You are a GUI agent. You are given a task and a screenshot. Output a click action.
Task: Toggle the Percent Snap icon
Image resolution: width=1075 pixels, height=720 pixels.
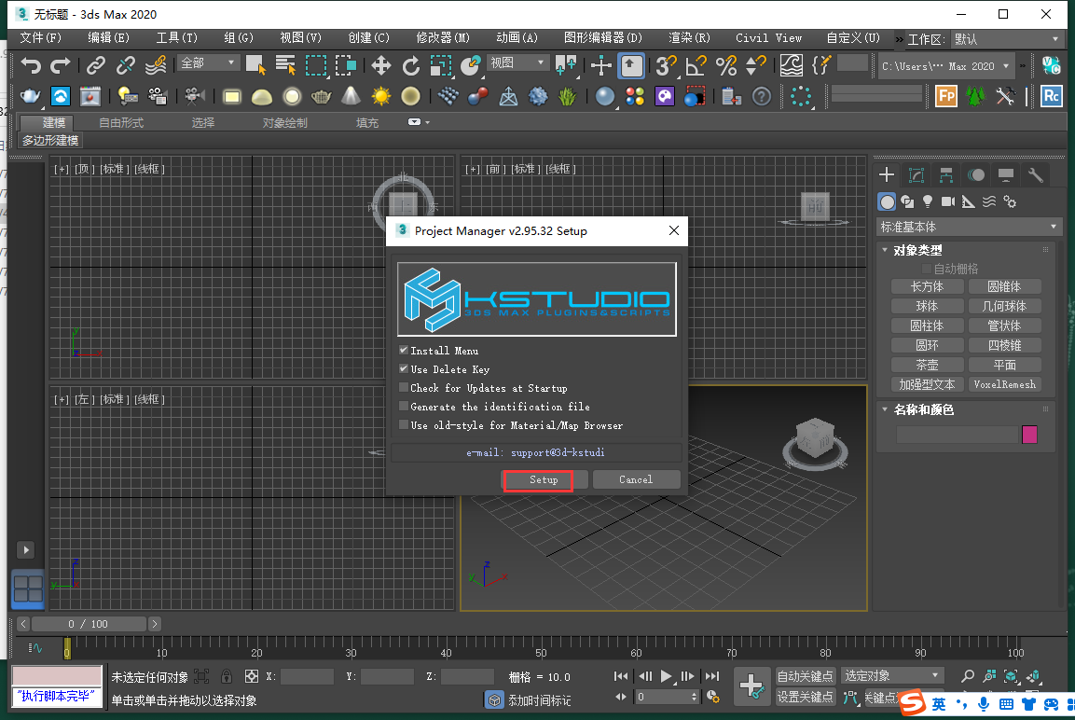pos(726,66)
